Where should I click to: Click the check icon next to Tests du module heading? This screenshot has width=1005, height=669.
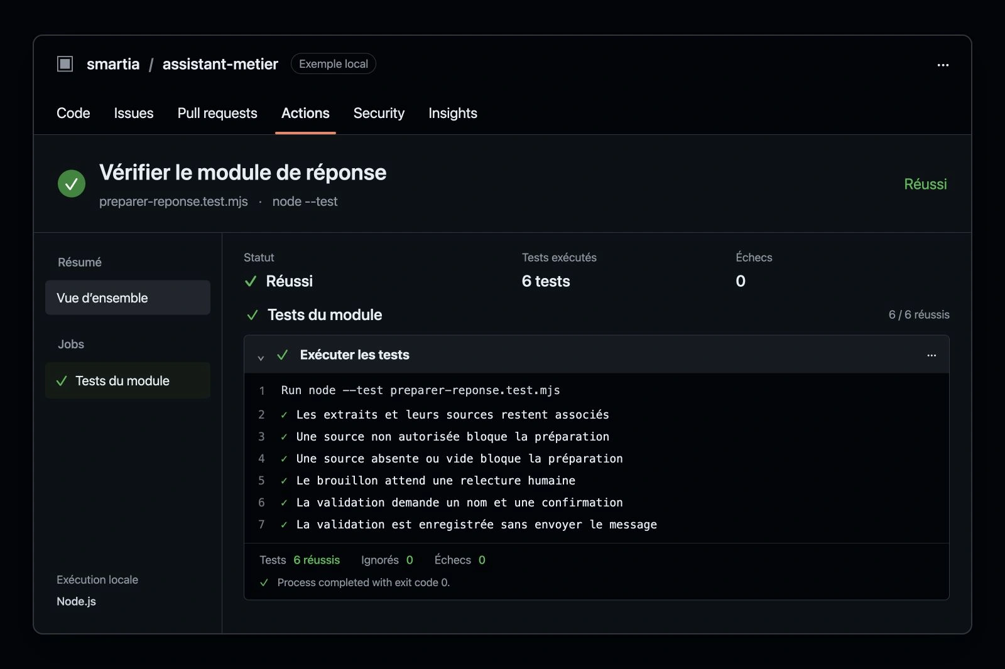coord(253,315)
